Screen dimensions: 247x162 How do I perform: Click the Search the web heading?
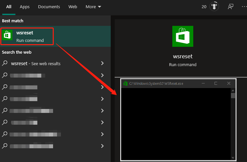click(17, 52)
